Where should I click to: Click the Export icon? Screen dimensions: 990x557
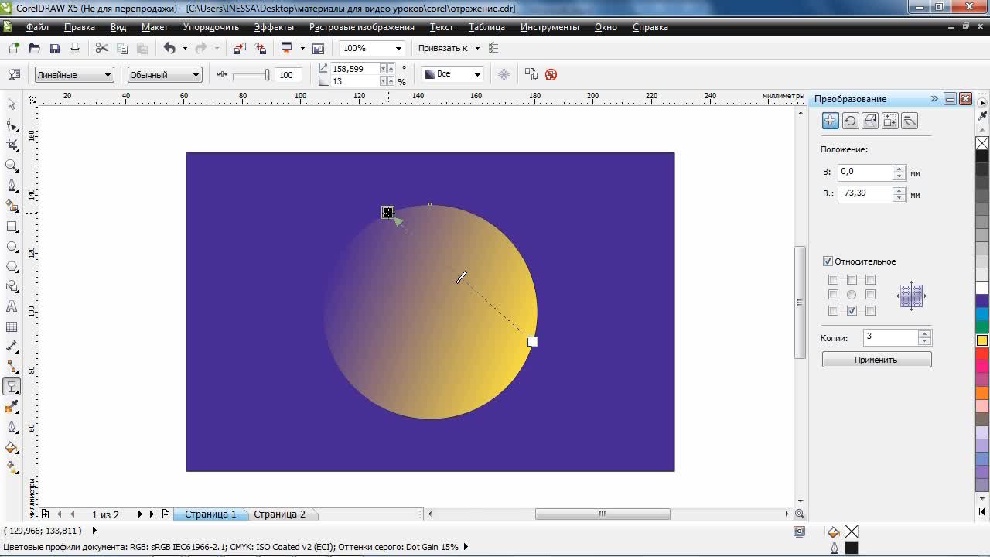tap(259, 48)
